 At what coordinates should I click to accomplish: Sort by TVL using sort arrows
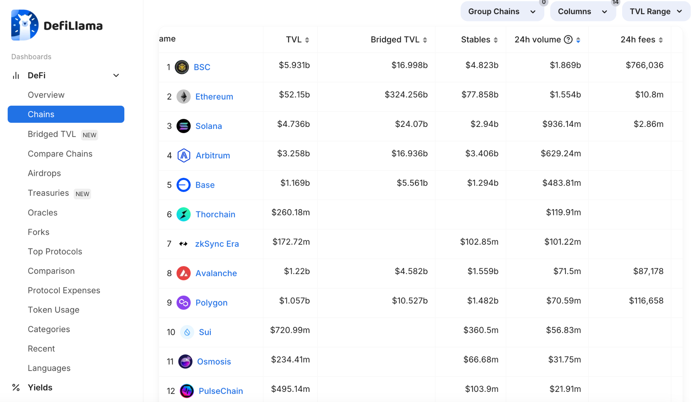click(307, 40)
